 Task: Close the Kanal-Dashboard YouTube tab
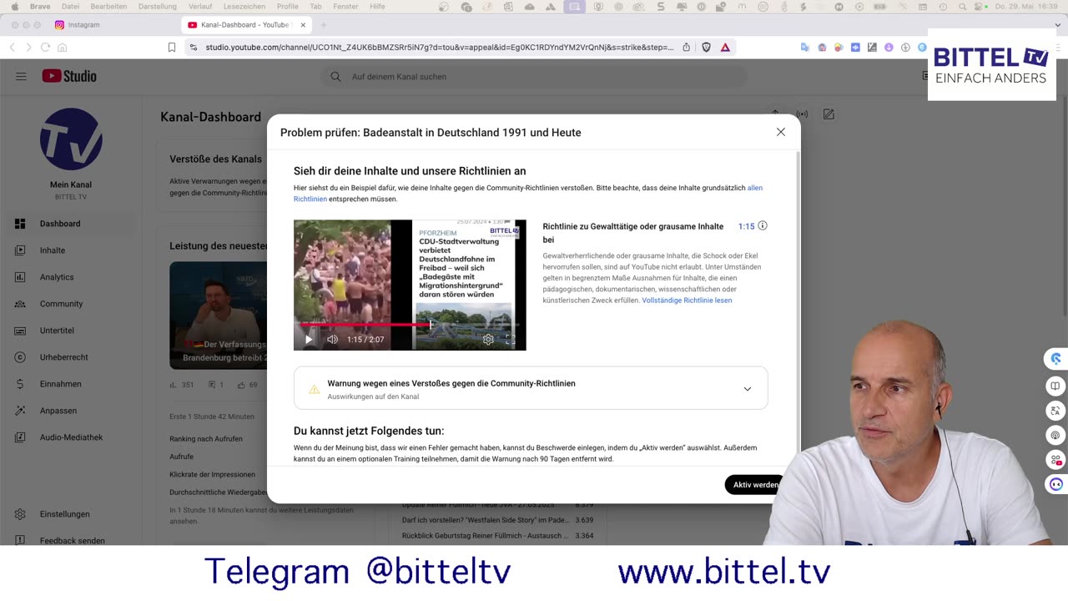[x=305, y=25]
